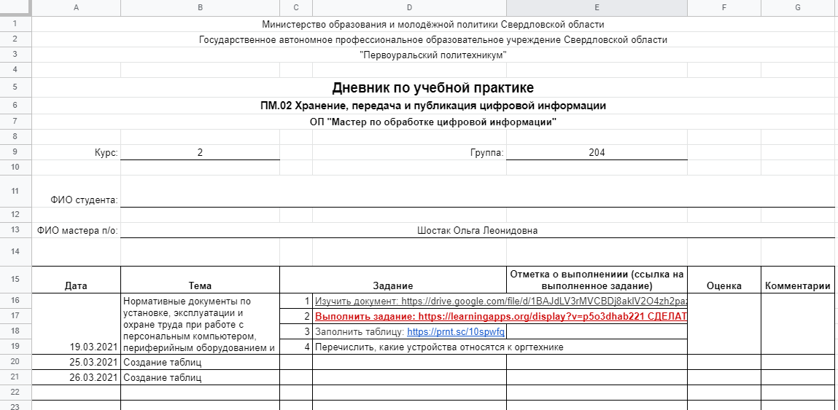
Task: Select task number 4 cell
Action: click(296, 347)
